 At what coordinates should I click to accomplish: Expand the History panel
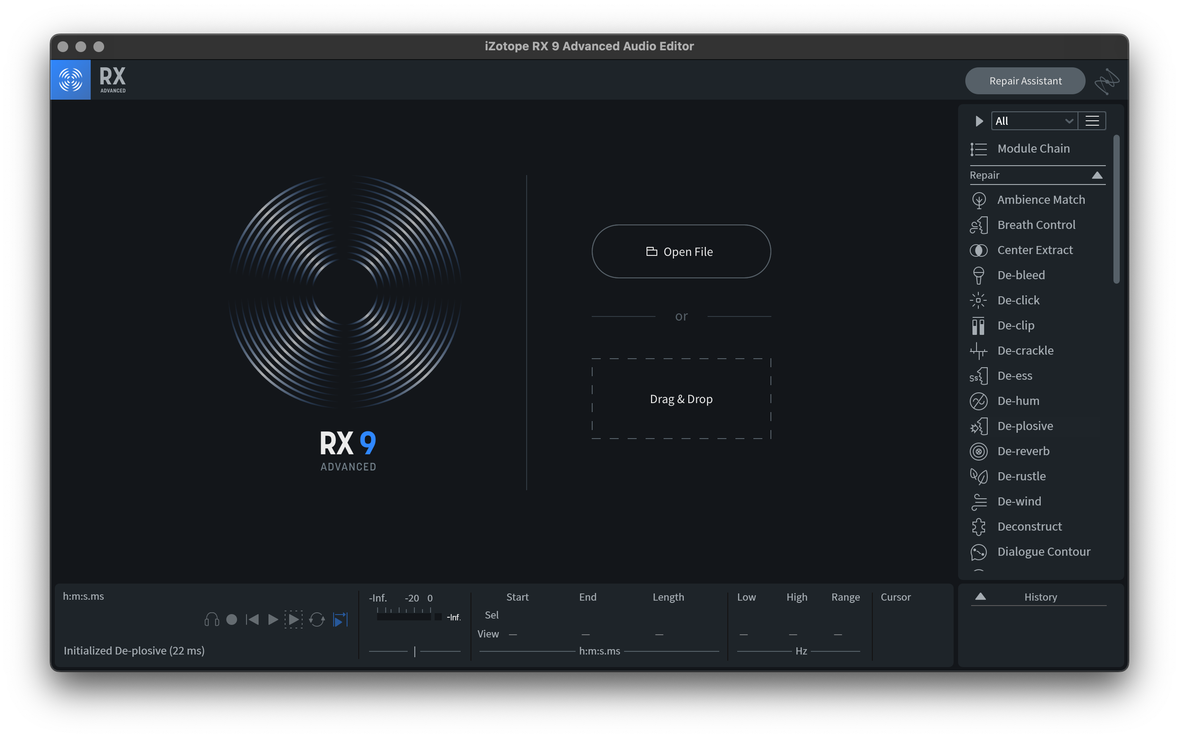tap(980, 597)
